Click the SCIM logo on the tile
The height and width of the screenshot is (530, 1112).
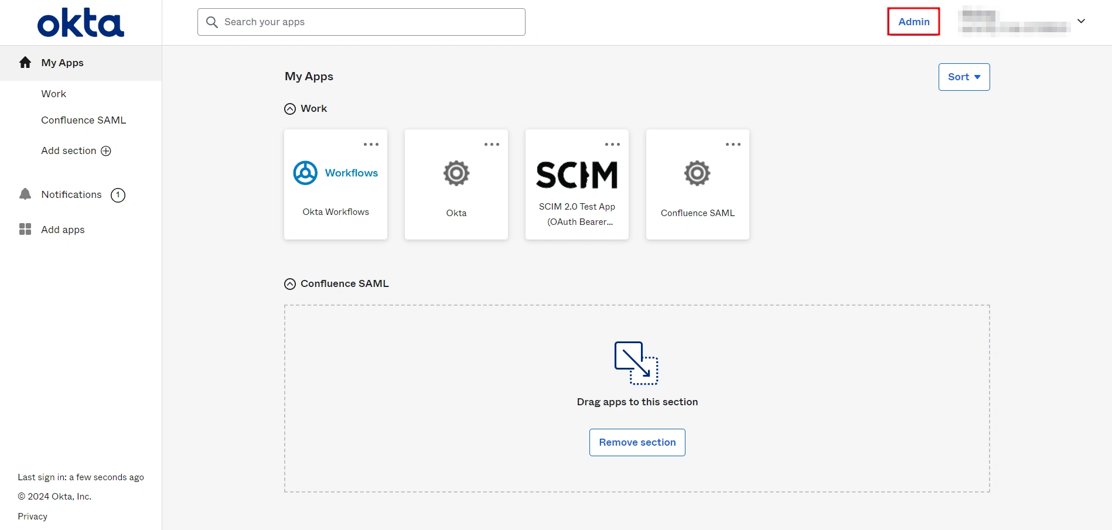pos(577,175)
